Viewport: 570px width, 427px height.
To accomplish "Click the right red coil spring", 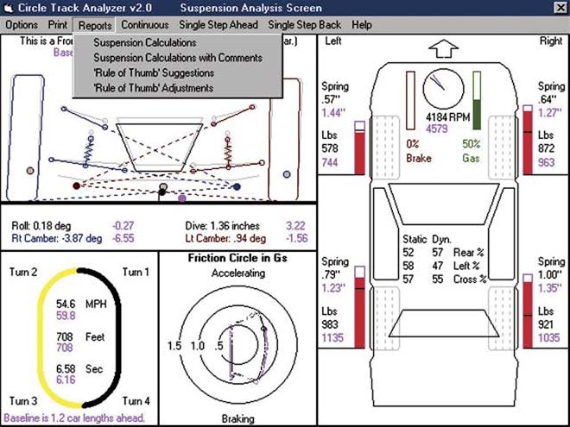I will 228,154.
